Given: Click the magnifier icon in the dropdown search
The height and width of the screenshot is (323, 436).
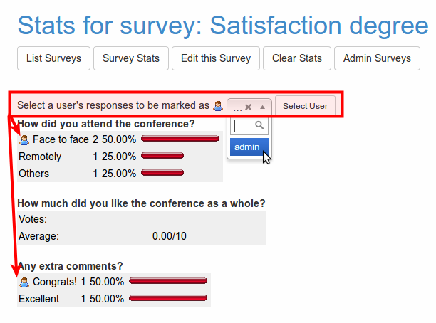Looking at the screenshot, I should pos(259,126).
